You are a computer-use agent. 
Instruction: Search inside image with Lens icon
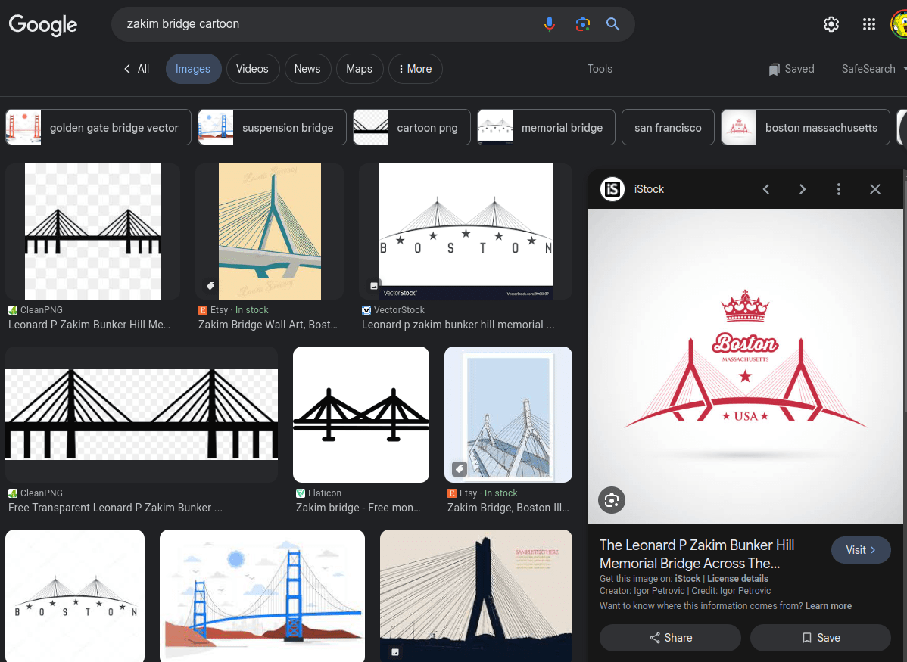tap(612, 500)
